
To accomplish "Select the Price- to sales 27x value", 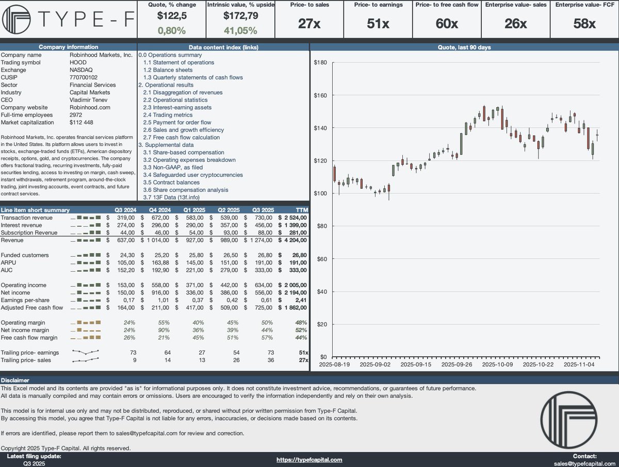I will pos(309,24).
